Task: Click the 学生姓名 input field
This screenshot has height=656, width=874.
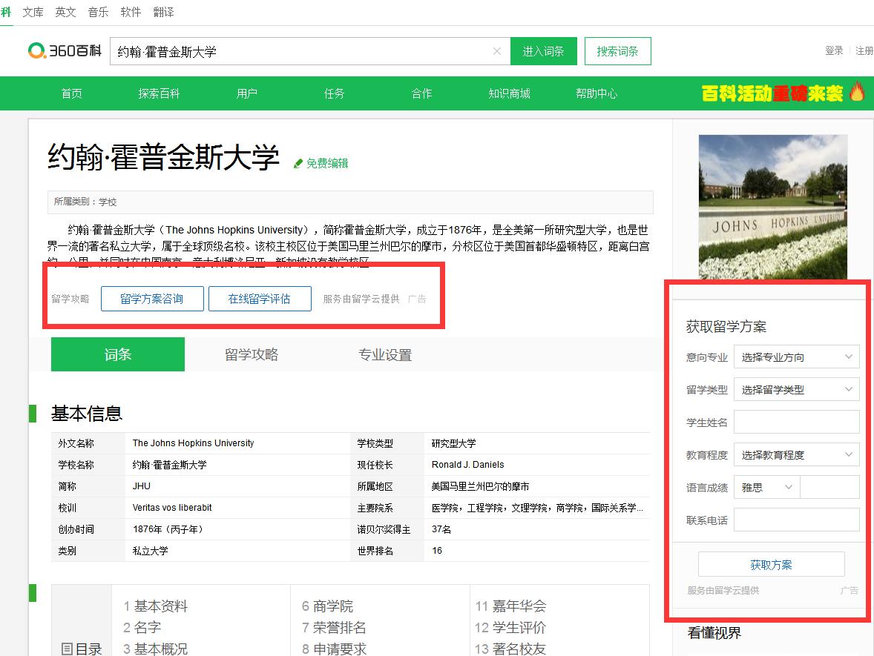Action: [796, 422]
